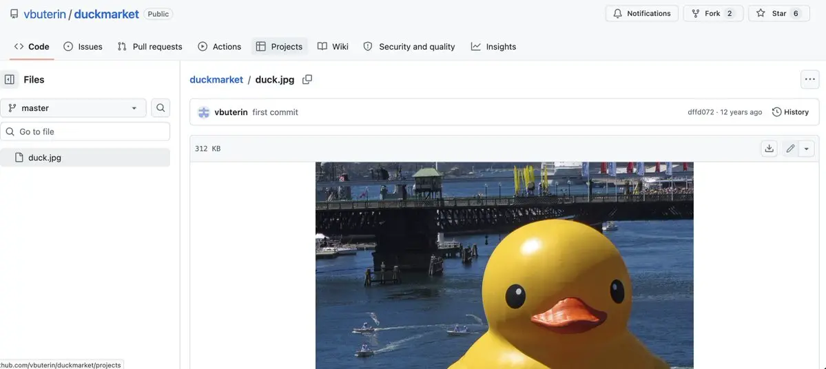View the file History
The width and height of the screenshot is (826, 369).
point(790,112)
